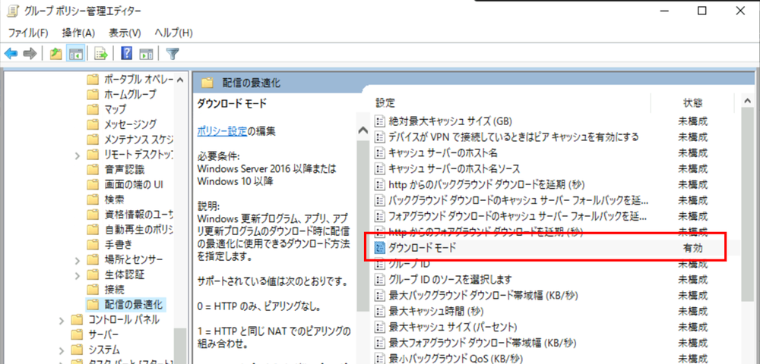
Task: Open Help with the blue question mark icon
Action: (126, 54)
